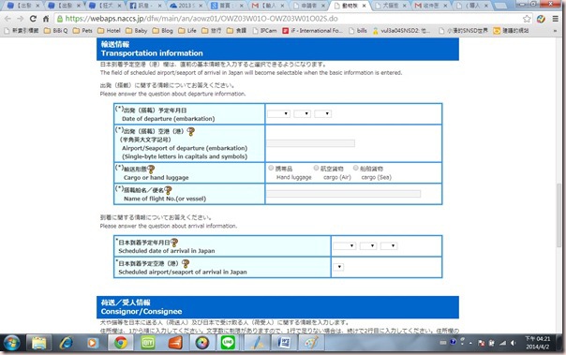Open the Life bookmark folder

point(187,31)
